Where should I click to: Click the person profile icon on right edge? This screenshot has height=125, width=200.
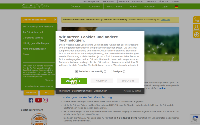[x=196, y=27]
